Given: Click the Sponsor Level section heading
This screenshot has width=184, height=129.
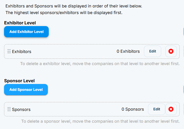Looking at the screenshot, I should pos(19,81).
